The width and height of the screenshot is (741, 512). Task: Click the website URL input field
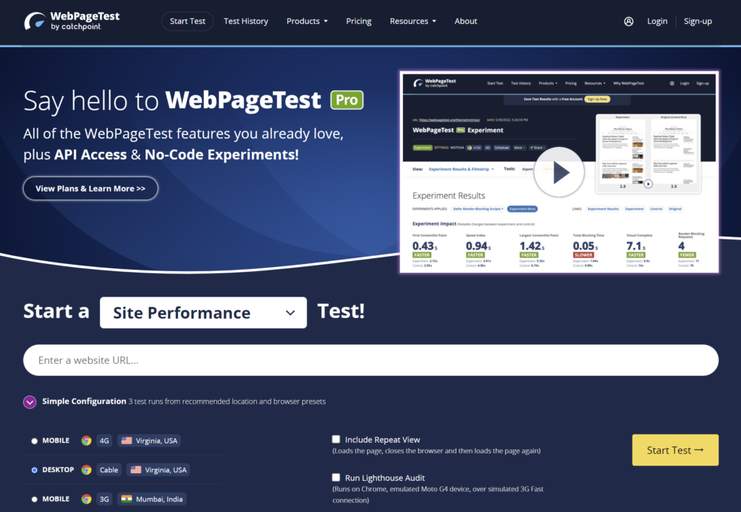[x=371, y=360]
